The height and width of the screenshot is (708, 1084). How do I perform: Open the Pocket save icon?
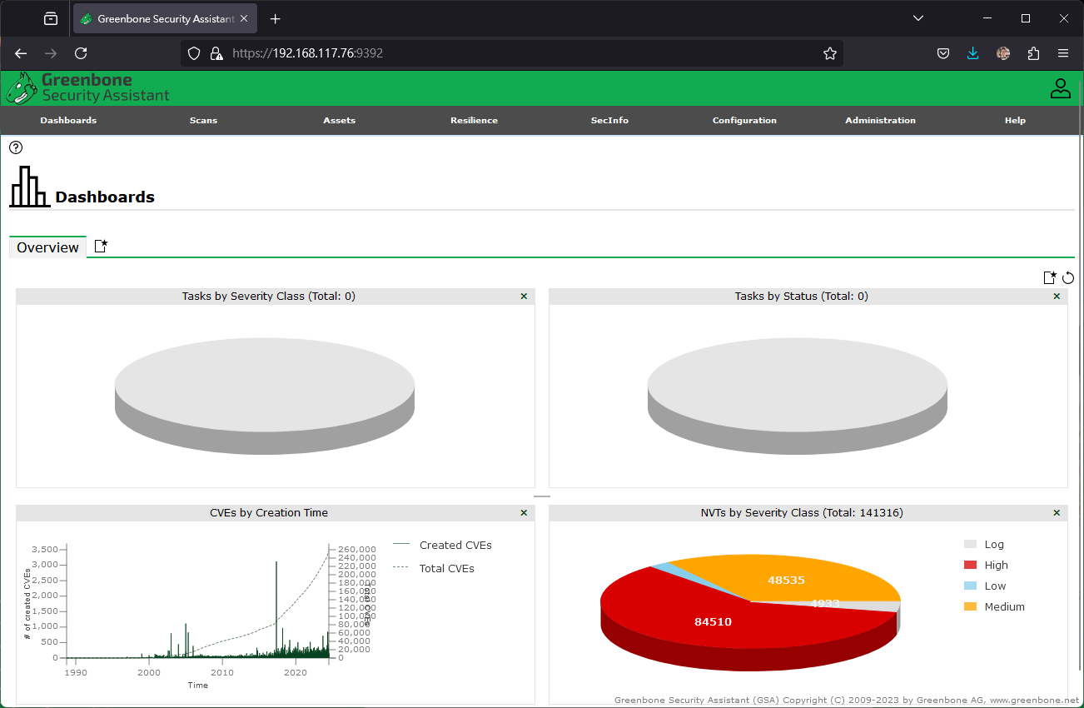point(943,53)
